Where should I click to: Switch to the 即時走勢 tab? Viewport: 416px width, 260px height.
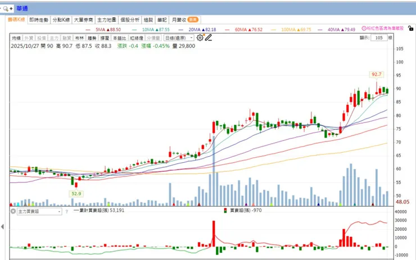pyautogui.click(x=39, y=20)
